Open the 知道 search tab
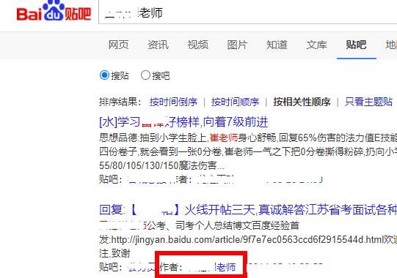 pos(277,45)
